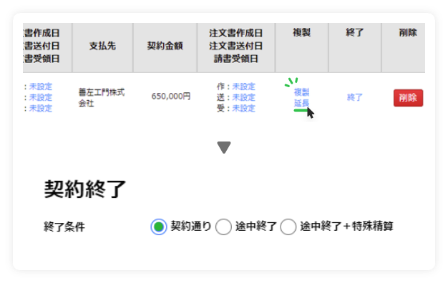Image resolution: width=448 pixels, height=283 pixels.
Task: Open the 未設定 link next to 作
Action: (x=243, y=86)
